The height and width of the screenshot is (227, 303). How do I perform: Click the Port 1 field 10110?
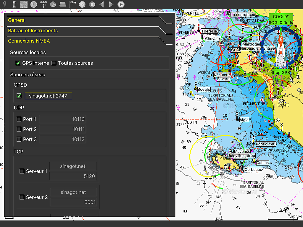point(63,119)
